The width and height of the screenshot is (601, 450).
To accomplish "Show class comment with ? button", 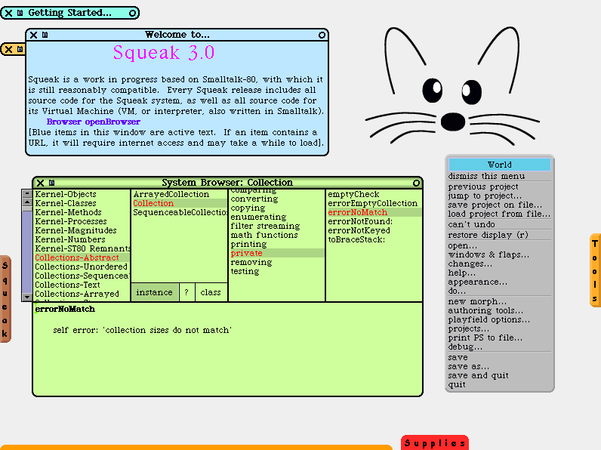I will click(x=186, y=292).
